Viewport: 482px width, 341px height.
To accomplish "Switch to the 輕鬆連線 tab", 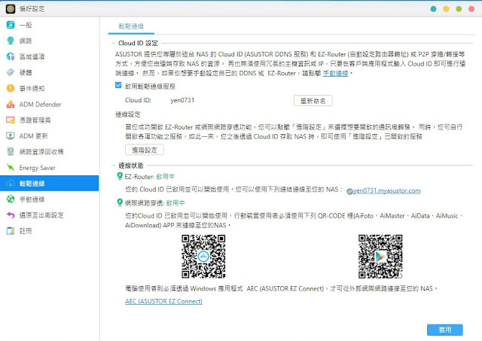I will [131, 26].
